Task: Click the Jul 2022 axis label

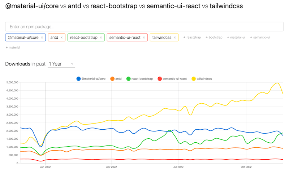Action: pos(178,167)
